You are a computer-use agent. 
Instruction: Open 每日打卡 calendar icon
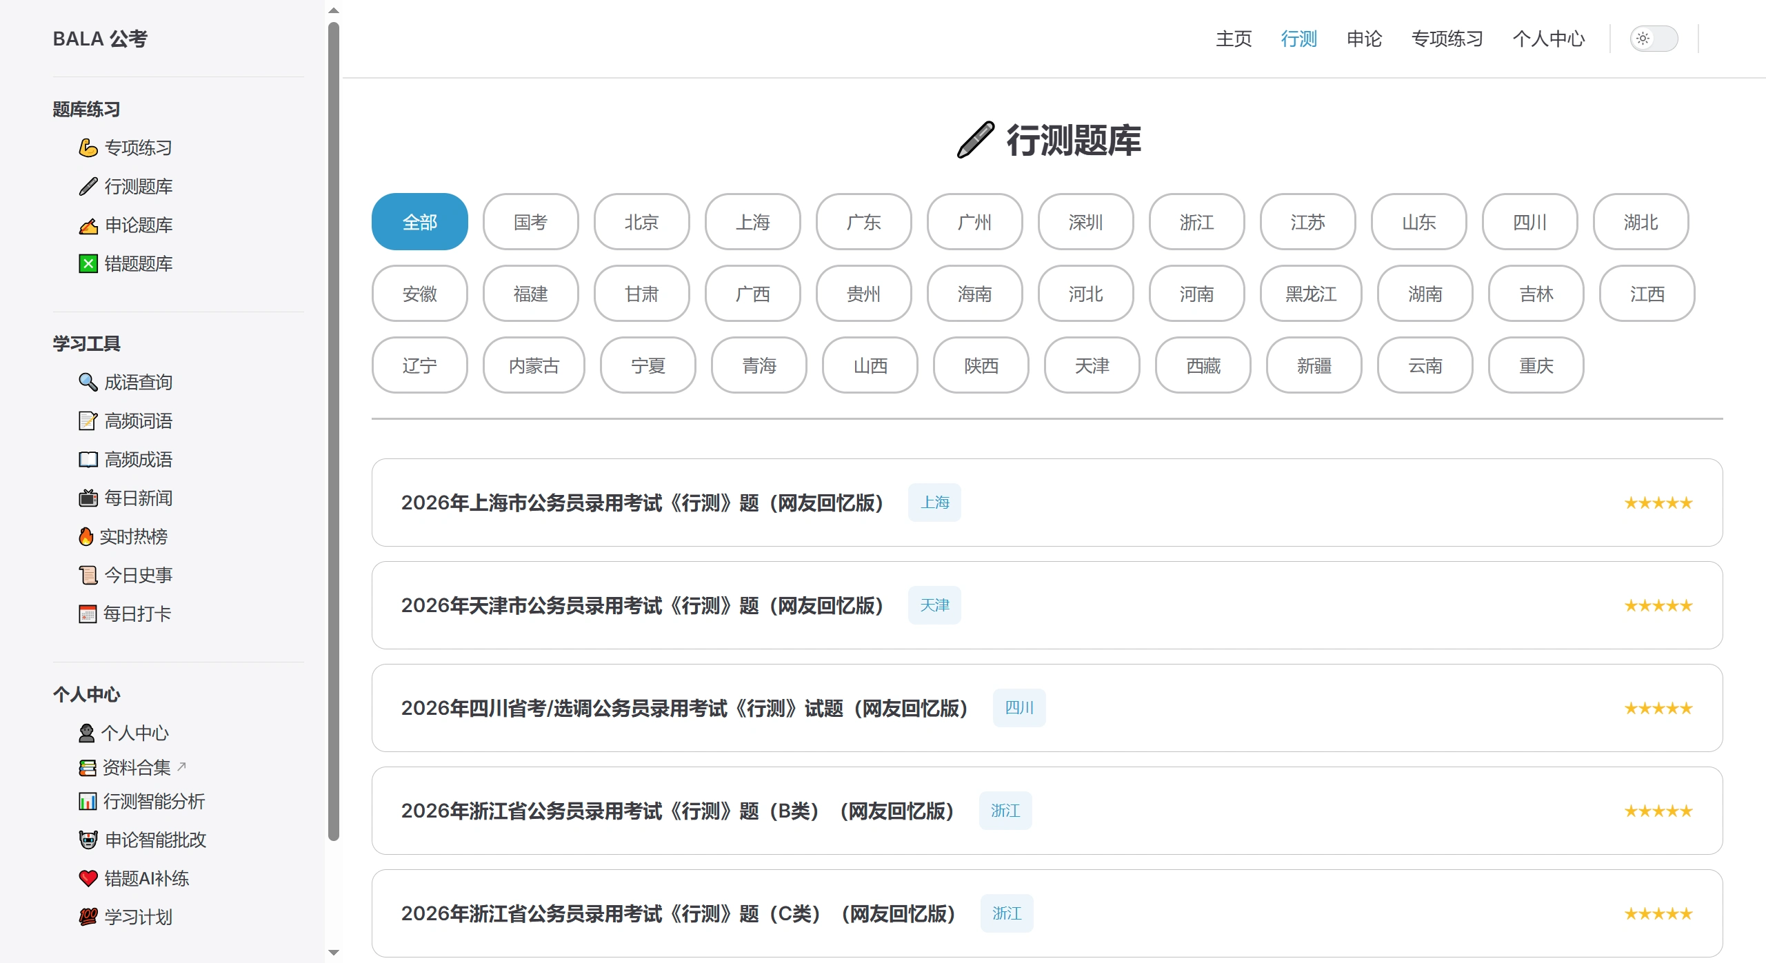(x=88, y=614)
